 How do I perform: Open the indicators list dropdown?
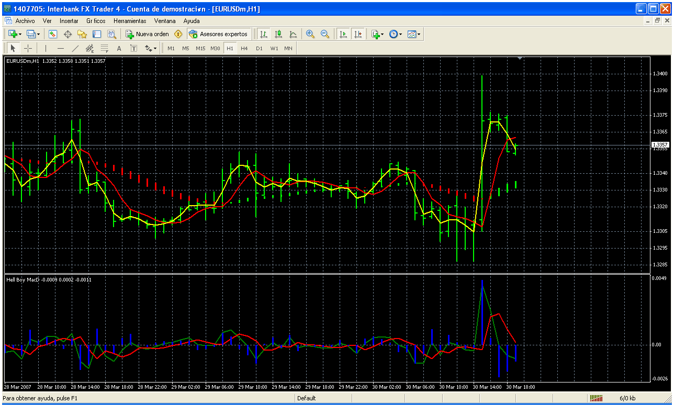coord(377,34)
